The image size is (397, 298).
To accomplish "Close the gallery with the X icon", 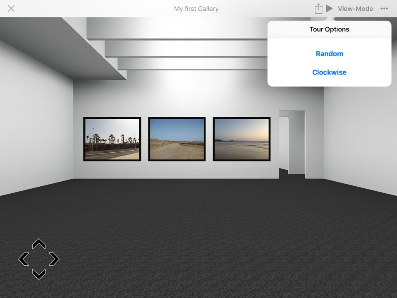I will click(11, 9).
